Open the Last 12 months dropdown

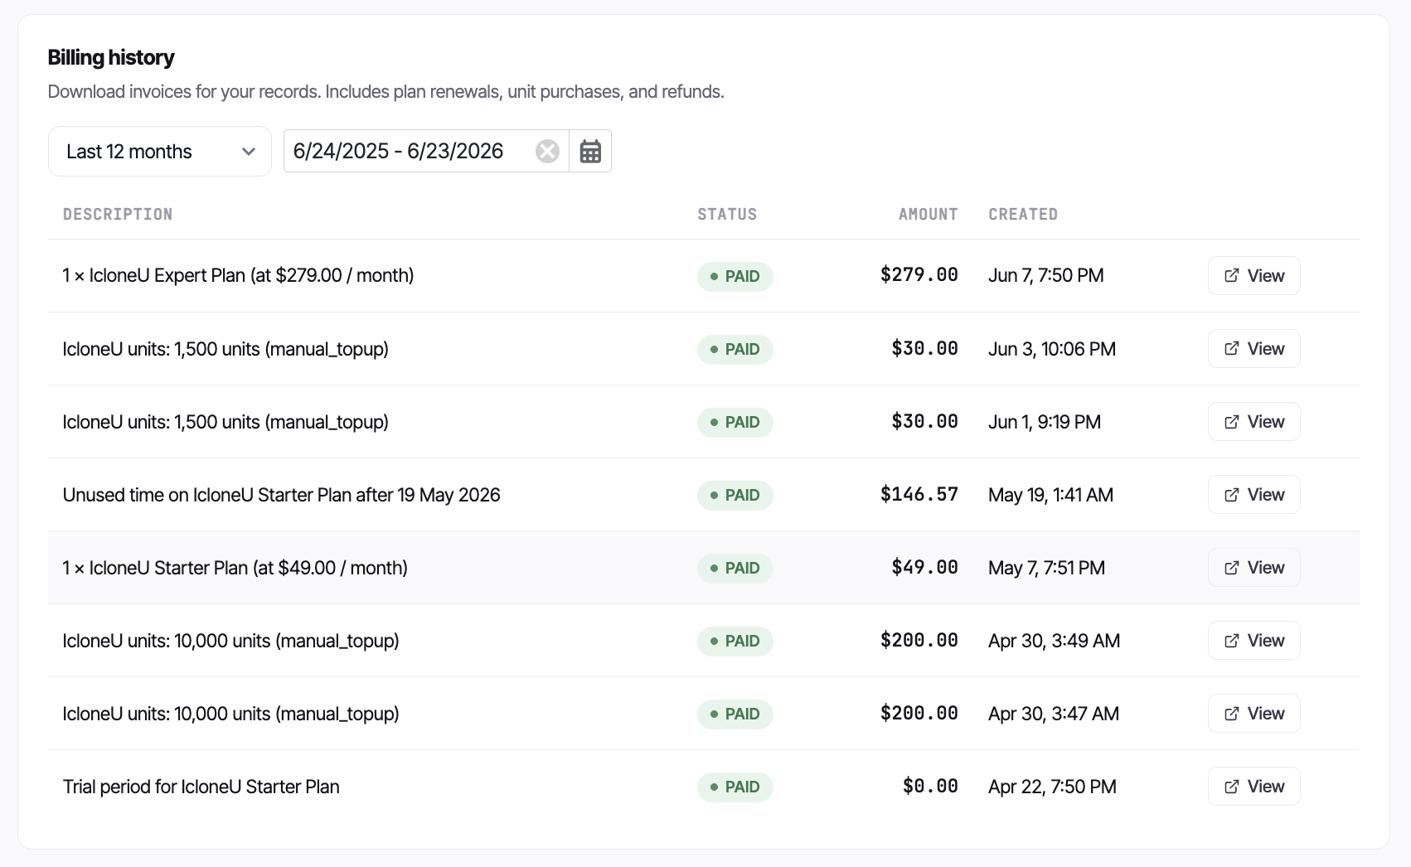[160, 151]
